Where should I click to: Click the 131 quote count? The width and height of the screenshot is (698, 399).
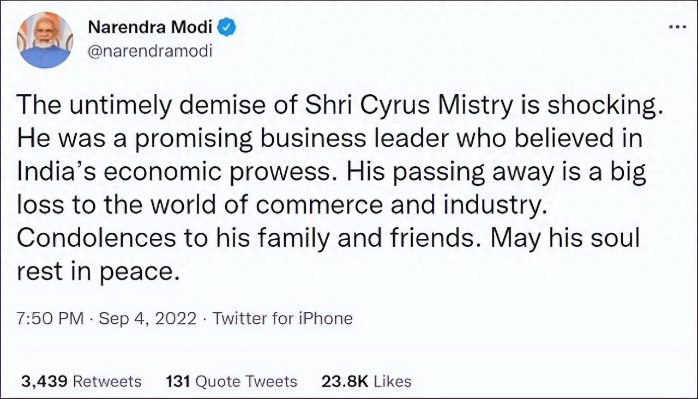(177, 381)
